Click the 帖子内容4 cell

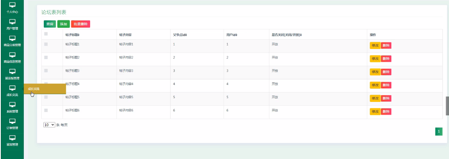(x=126, y=84)
